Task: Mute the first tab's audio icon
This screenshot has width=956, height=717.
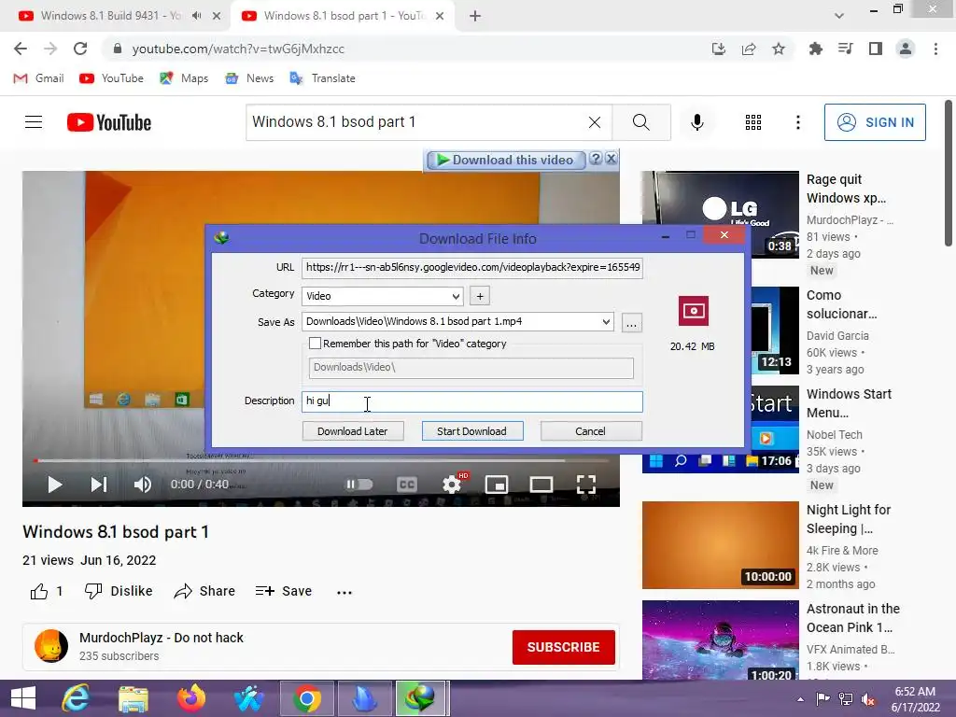Action: [196, 16]
